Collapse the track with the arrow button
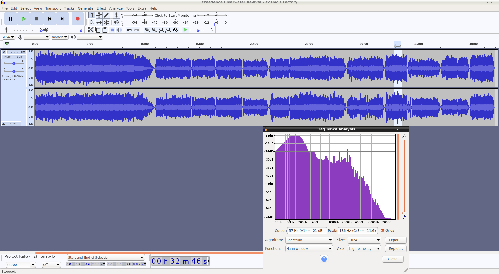This screenshot has height=274, width=499. click(4, 124)
